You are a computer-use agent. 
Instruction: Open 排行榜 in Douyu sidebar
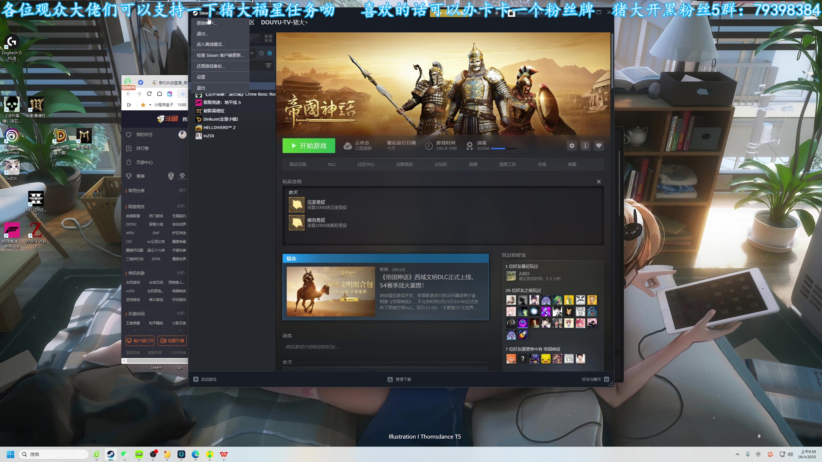click(142, 148)
